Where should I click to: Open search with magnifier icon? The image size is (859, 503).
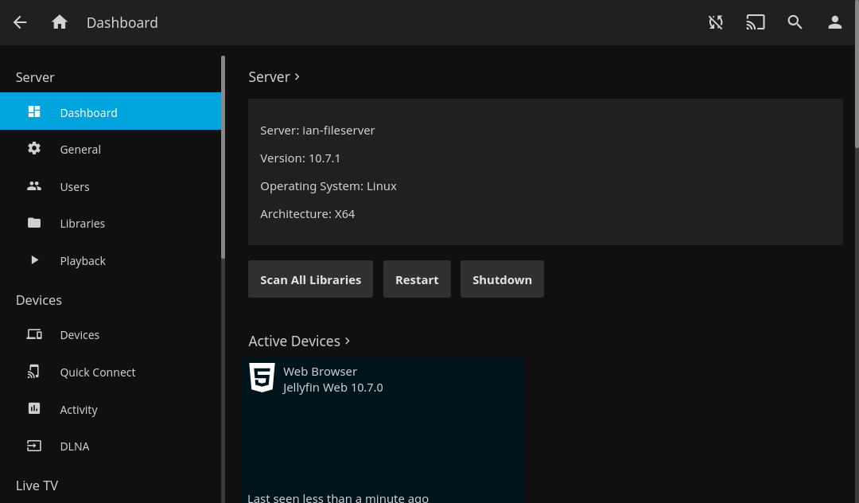tap(795, 22)
